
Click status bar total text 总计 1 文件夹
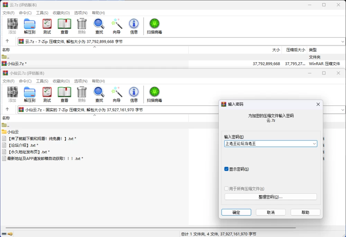218,234
